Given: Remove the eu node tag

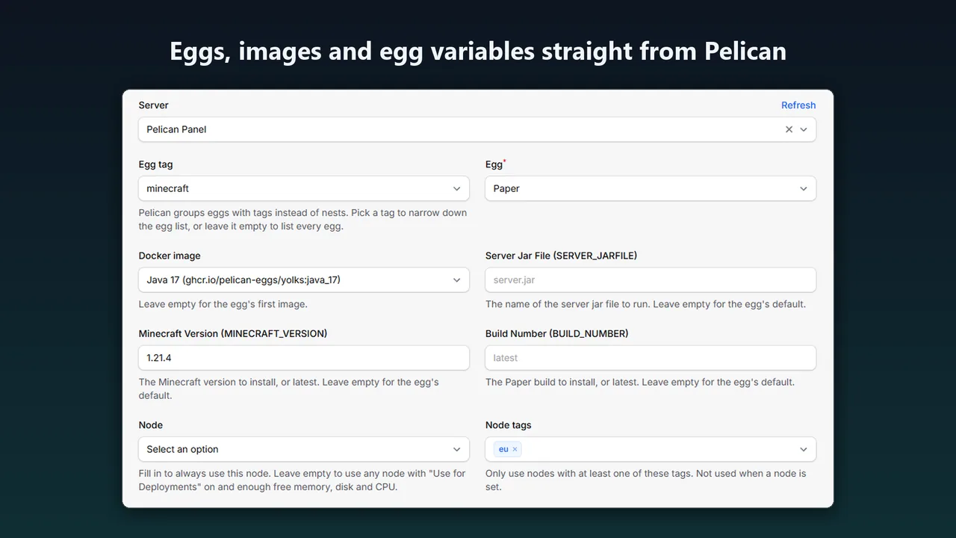Looking at the screenshot, I should tap(515, 449).
